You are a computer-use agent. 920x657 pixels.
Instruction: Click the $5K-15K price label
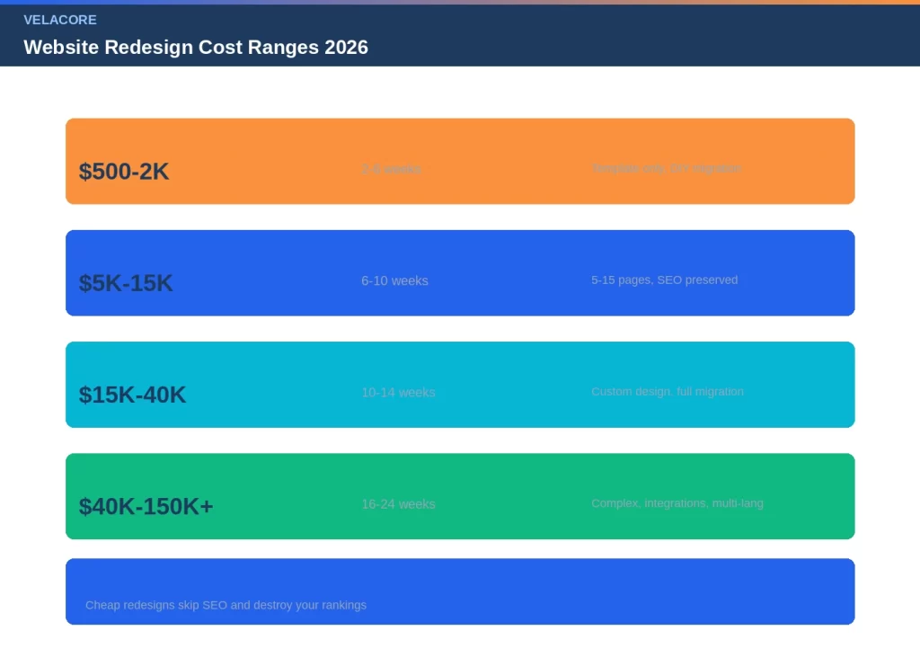tap(126, 283)
